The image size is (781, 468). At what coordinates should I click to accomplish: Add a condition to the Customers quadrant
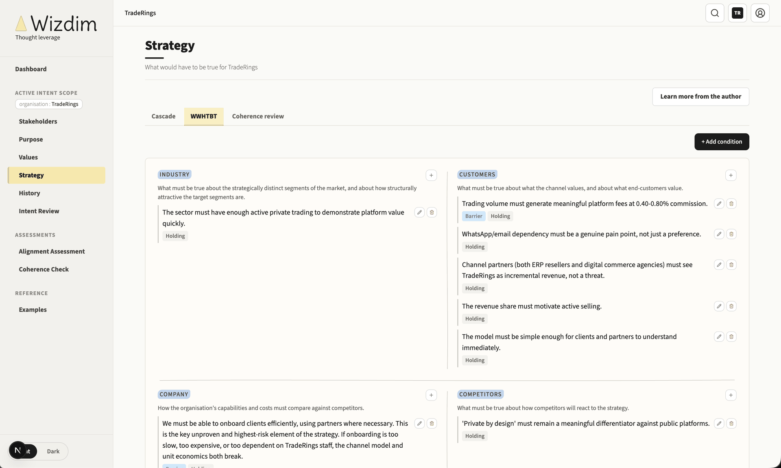731,175
